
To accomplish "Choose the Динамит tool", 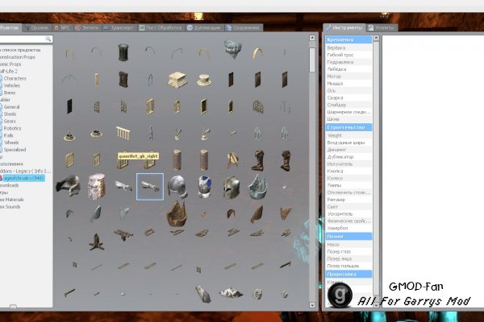I will (x=348, y=150).
